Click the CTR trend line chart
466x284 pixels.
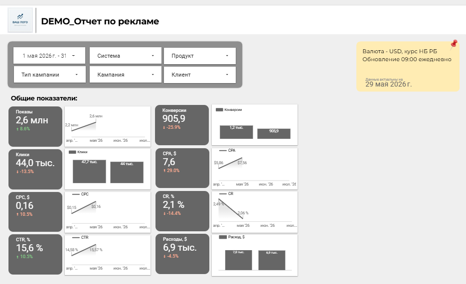pos(108,255)
